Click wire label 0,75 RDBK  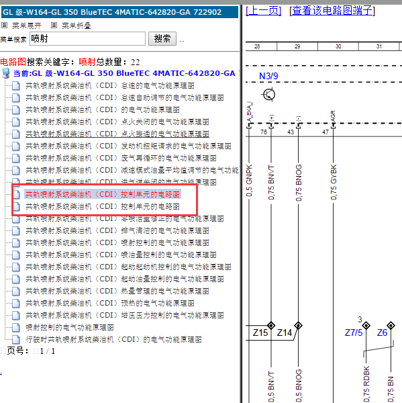click(x=366, y=384)
